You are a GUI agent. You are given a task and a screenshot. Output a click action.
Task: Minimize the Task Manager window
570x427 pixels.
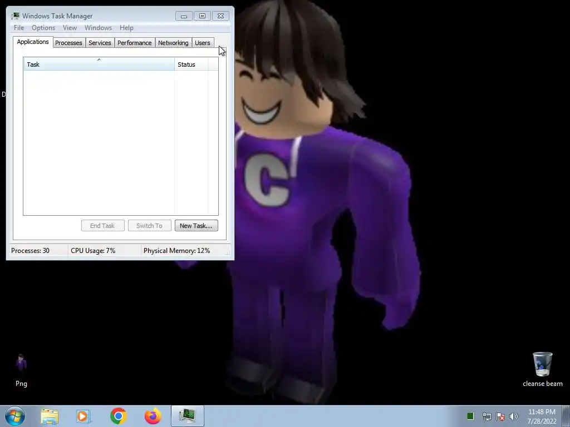[x=184, y=16]
